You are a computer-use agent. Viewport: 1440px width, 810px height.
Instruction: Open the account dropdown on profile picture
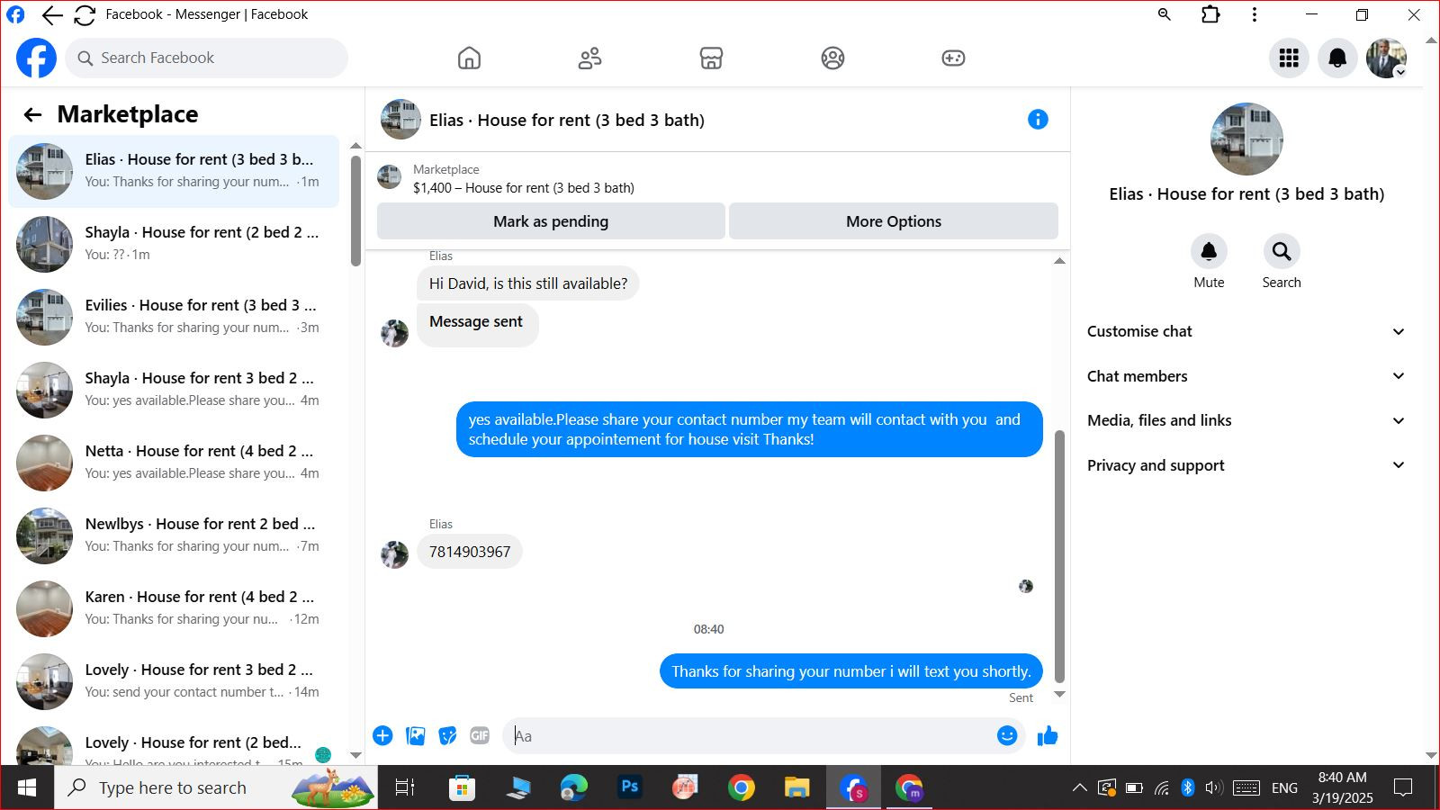point(1399,72)
